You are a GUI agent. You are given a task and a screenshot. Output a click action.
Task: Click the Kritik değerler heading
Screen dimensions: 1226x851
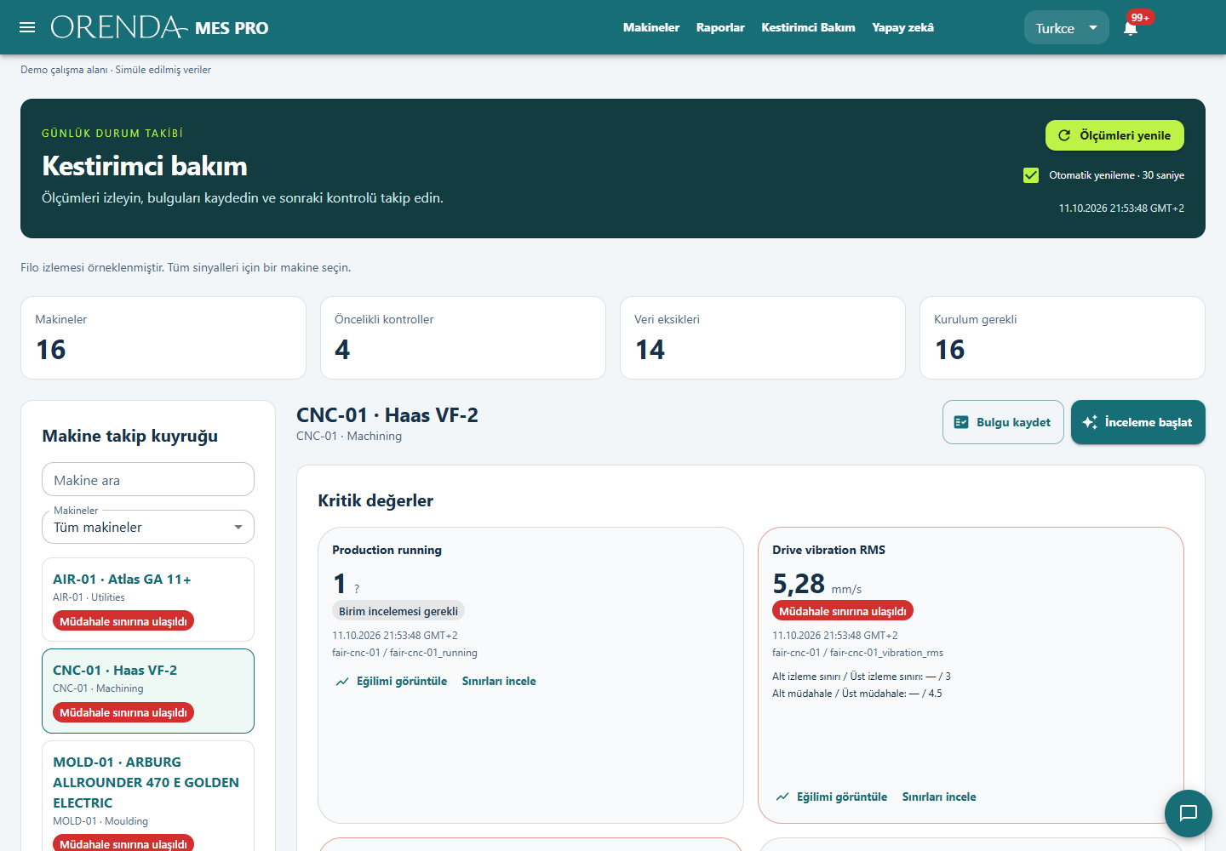375,500
